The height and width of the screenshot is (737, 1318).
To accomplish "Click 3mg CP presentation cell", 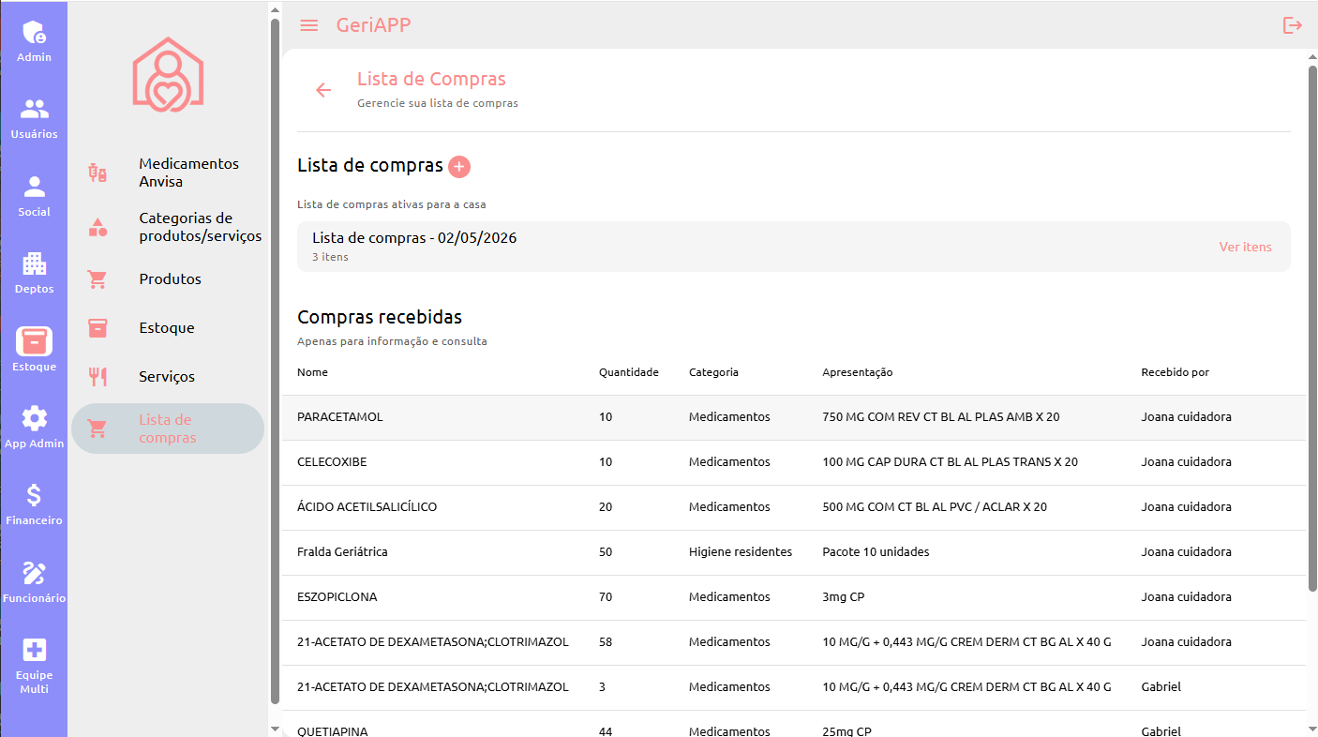I will (843, 597).
